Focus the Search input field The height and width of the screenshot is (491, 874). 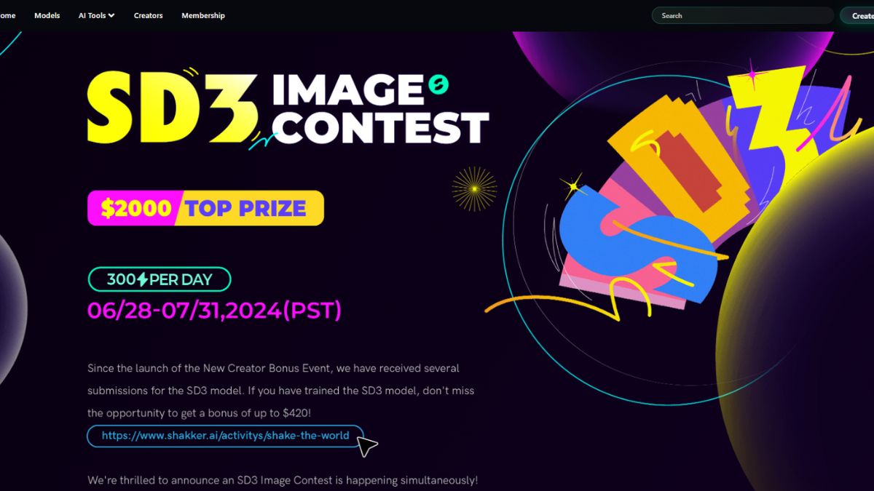coord(743,15)
